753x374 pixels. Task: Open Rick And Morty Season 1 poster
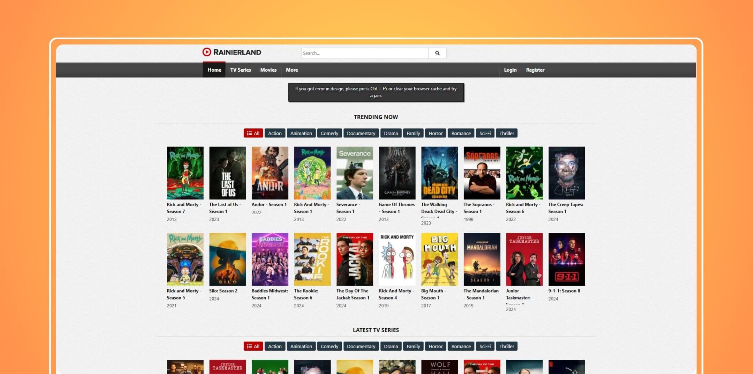pyautogui.click(x=312, y=173)
